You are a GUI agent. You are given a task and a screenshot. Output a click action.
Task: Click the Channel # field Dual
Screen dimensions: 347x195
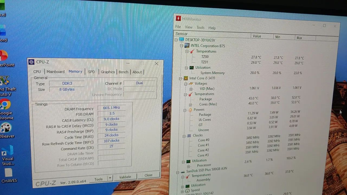coord(139,83)
